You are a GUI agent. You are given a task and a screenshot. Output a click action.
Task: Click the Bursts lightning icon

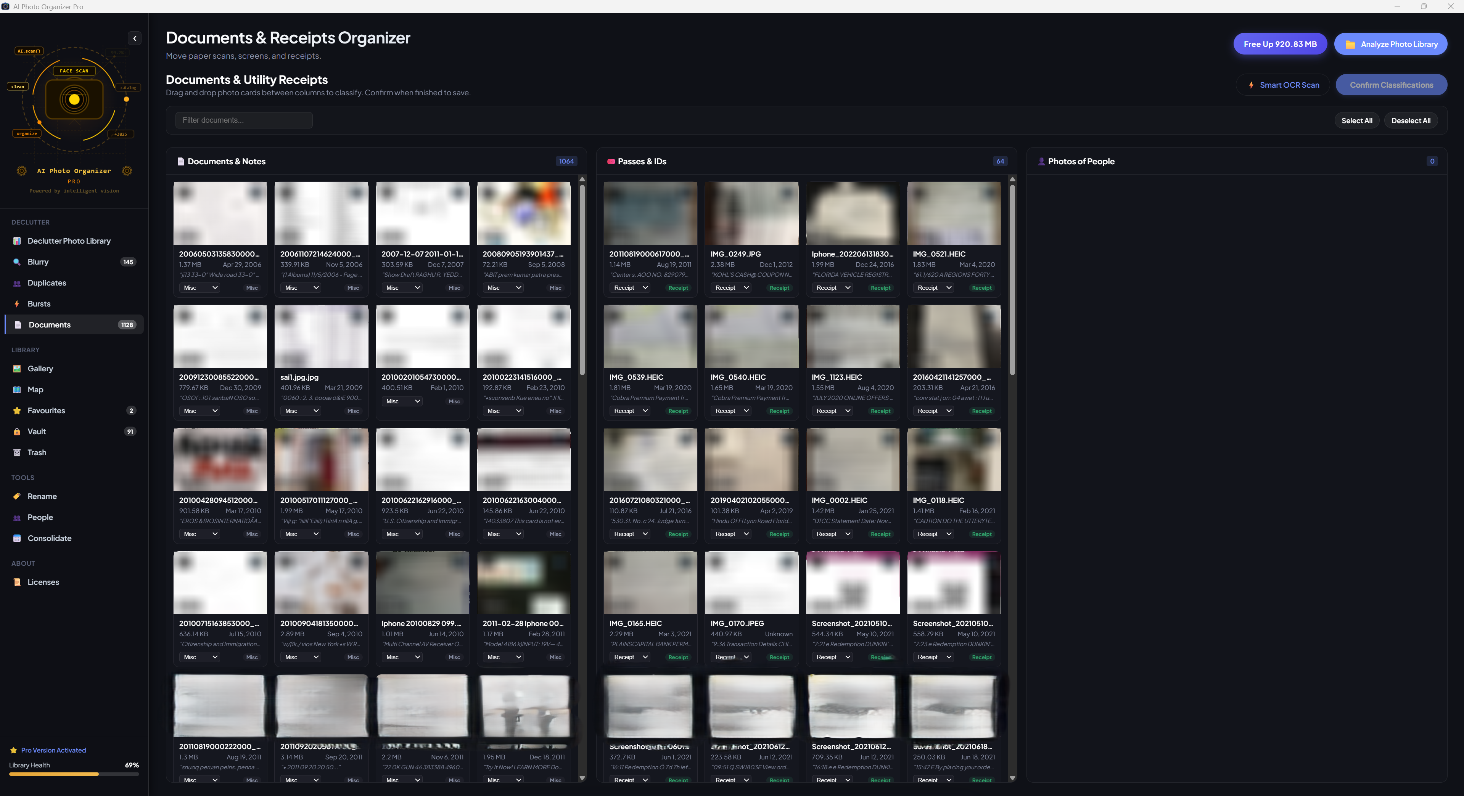tap(17, 304)
